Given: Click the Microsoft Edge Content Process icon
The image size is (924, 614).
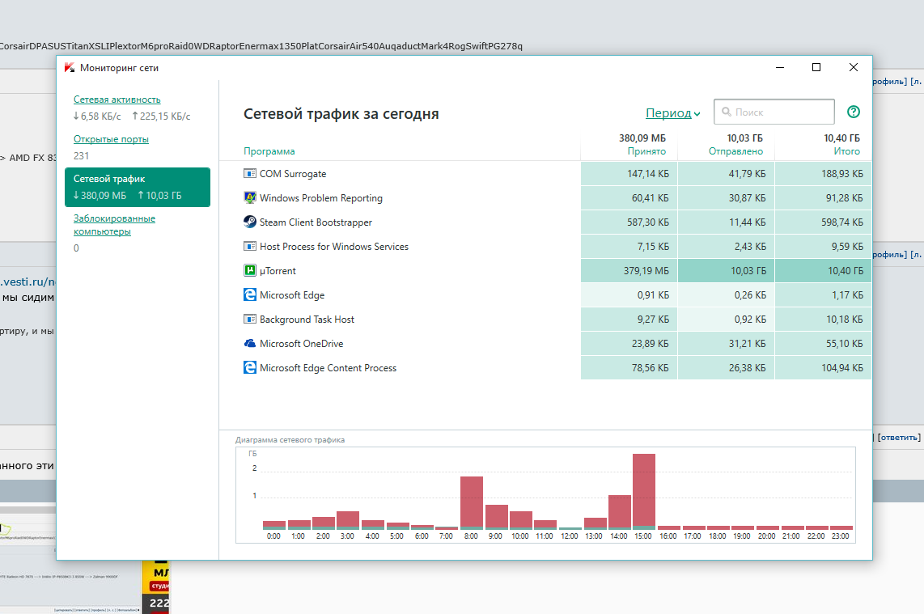Looking at the screenshot, I should tap(250, 368).
